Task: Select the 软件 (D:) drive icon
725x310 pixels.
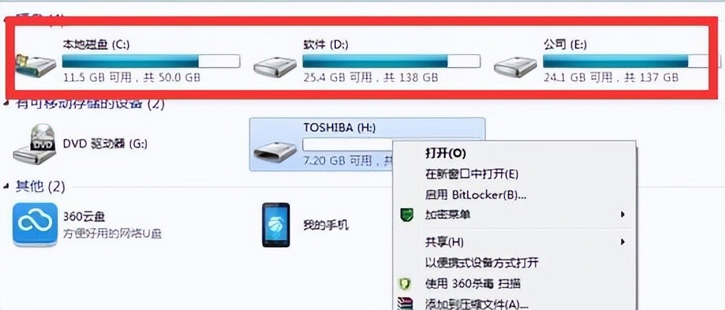Action: point(274,67)
